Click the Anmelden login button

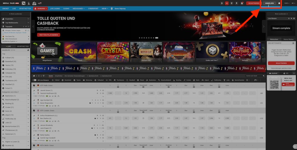(x=269, y=3)
